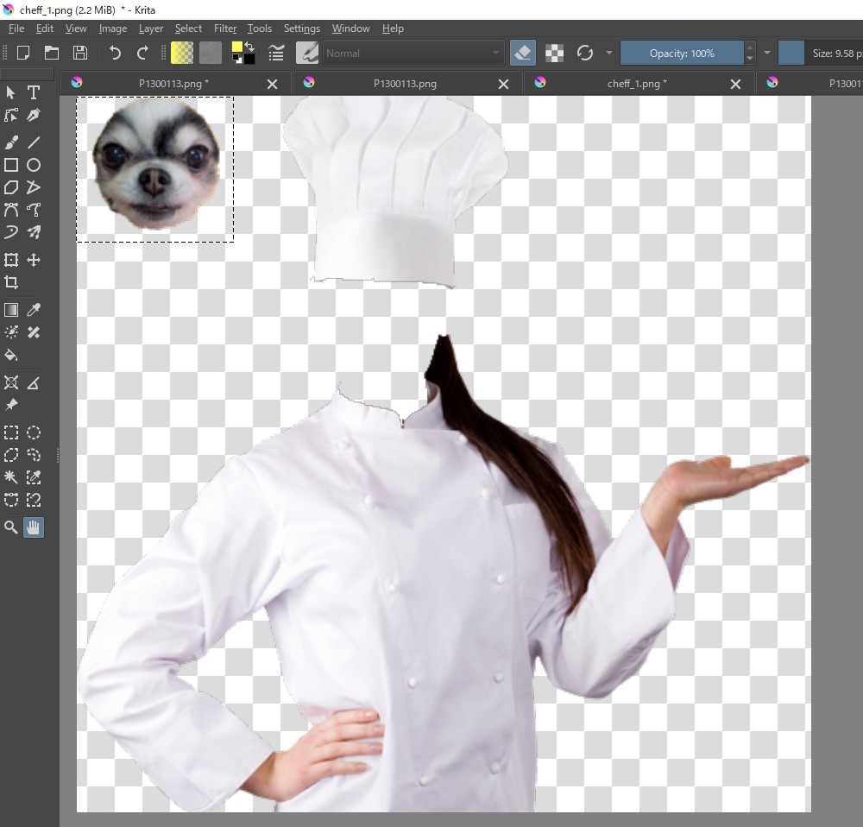This screenshot has height=827, width=863.
Task: Create a new document from toolbar
Action: (23, 53)
